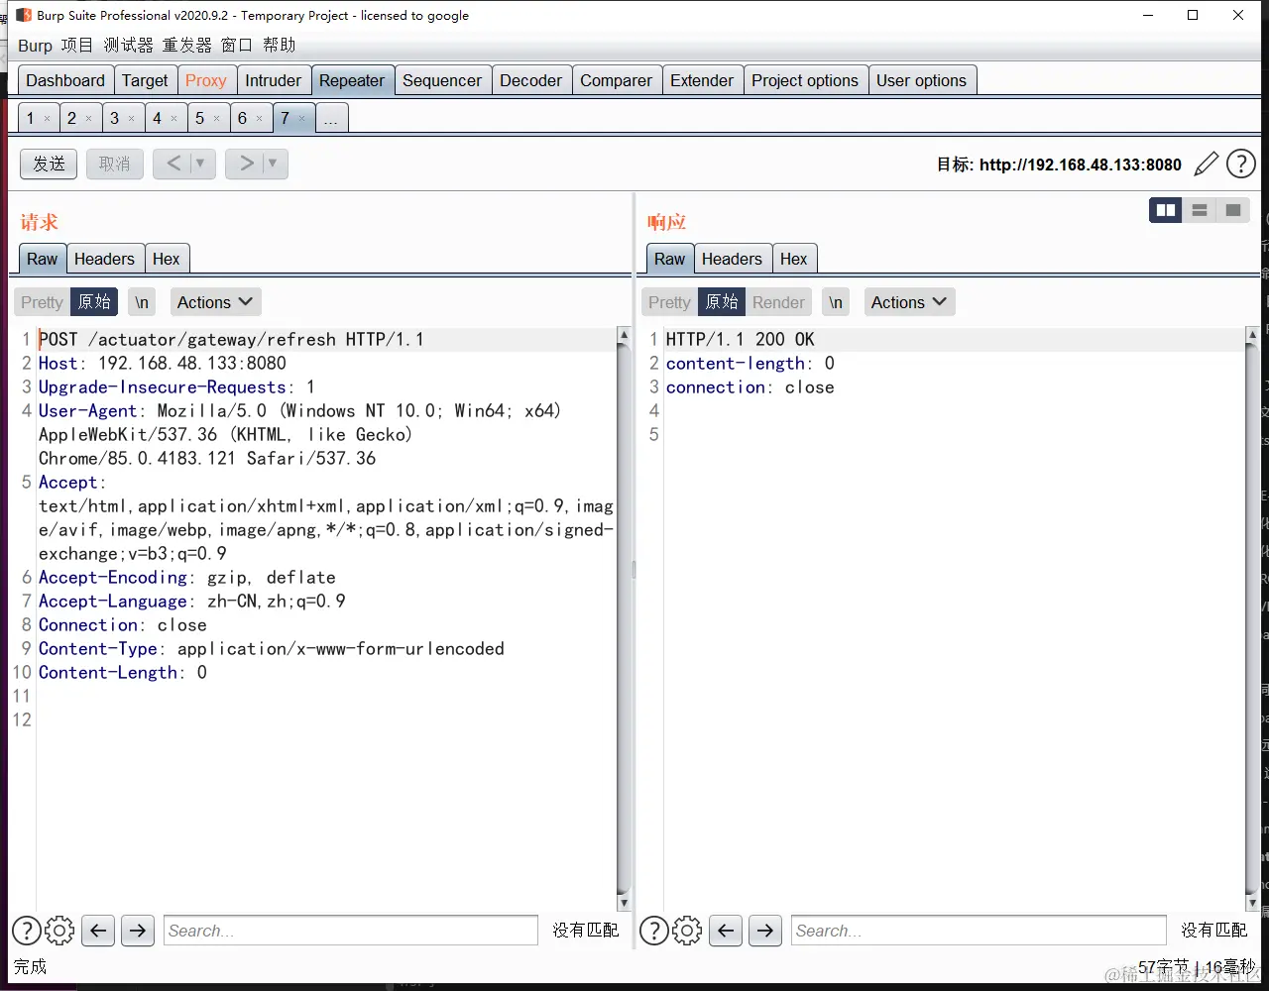
Task: Go to next match in request search
Action: click(x=138, y=931)
